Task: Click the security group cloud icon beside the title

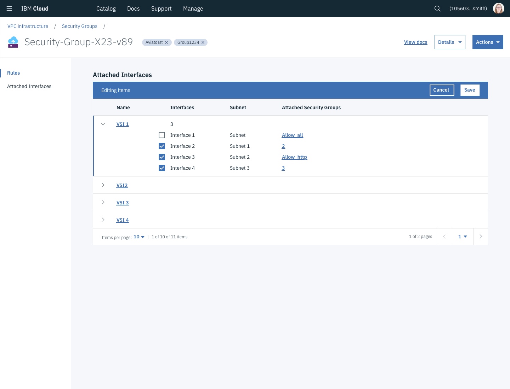Action: click(13, 42)
